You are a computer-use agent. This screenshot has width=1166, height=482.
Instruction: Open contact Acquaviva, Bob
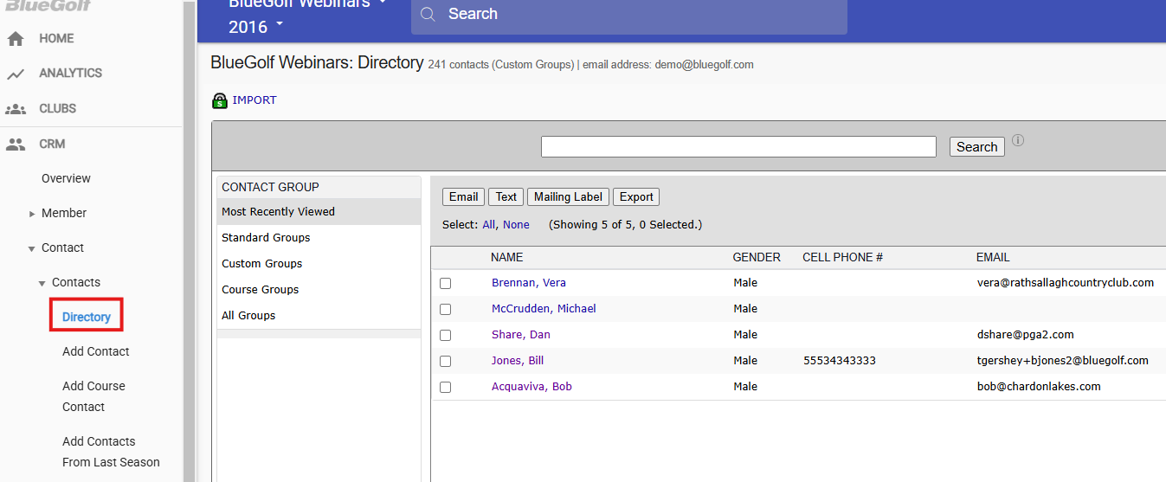coord(531,387)
